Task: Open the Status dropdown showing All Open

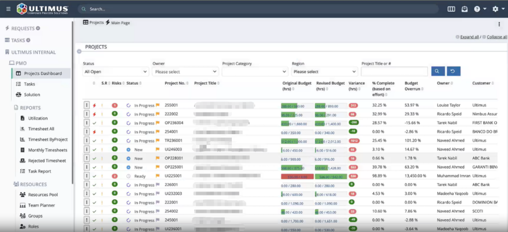Action: tap(116, 72)
